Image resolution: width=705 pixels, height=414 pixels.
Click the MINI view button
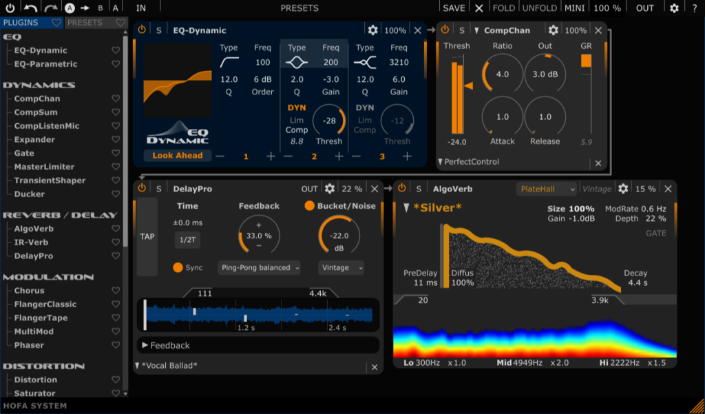(575, 8)
